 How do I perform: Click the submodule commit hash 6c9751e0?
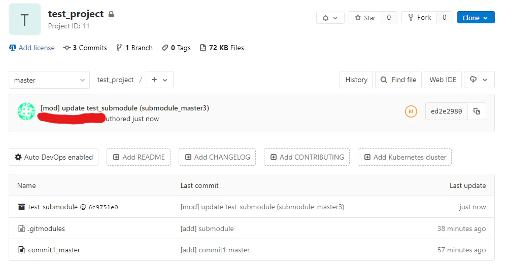[x=103, y=207]
